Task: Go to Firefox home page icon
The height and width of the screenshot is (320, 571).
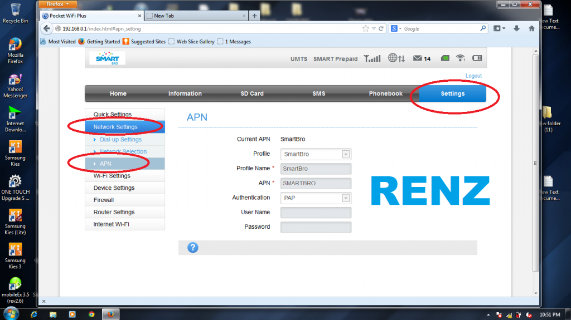Action: click(x=531, y=28)
